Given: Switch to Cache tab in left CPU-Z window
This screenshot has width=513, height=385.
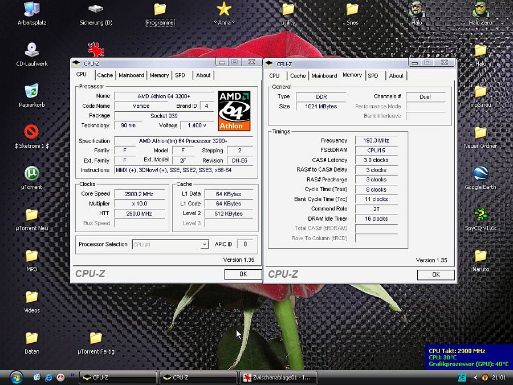Looking at the screenshot, I should click(105, 75).
